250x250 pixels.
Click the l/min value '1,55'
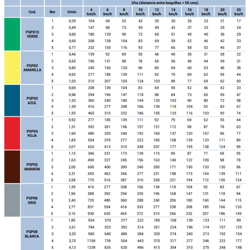[x=72, y=113]
